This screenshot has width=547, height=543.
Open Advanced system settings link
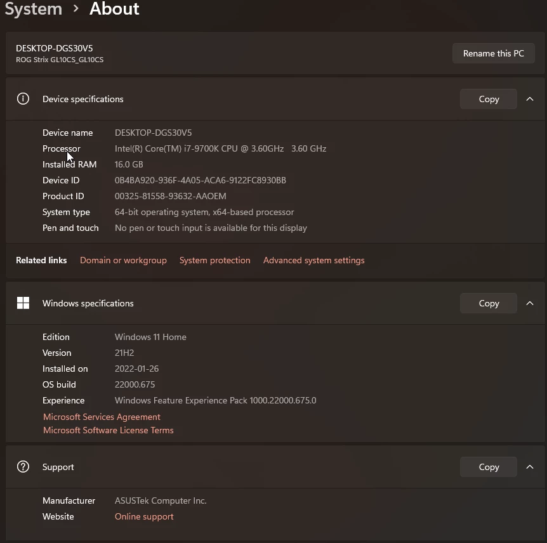(x=313, y=261)
